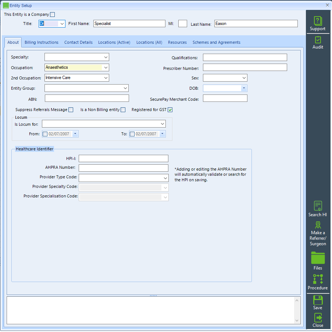Click the Support icon
This screenshot has height=332, width=332.
pyautogui.click(x=318, y=23)
